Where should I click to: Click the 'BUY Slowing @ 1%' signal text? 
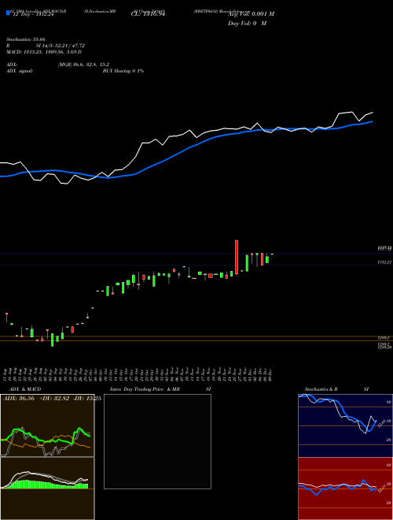click(x=123, y=71)
